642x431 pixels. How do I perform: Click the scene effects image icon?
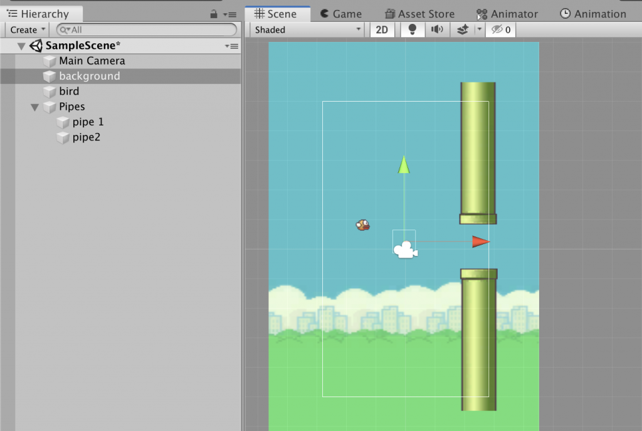point(462,29)
